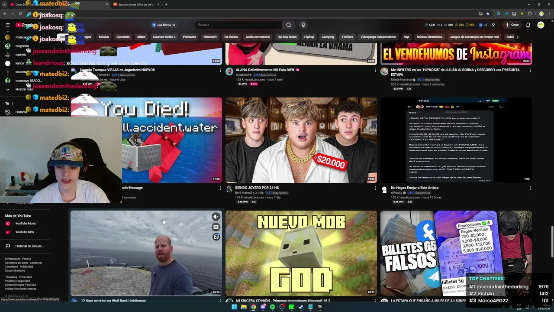Open a new browser tab
The width and height of the screenshot is (554, 312).
tap(166, 4)
